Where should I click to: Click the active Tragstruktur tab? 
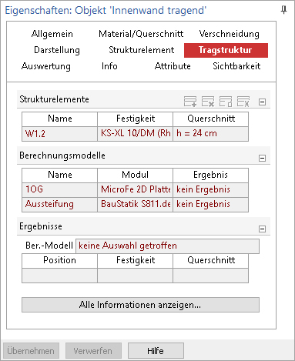click(x=226, y=50)
